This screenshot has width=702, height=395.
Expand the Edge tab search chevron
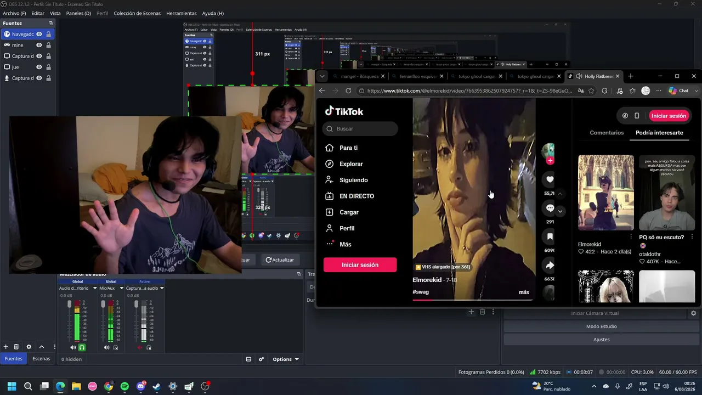pyautogui.click(x=322, y=76)
